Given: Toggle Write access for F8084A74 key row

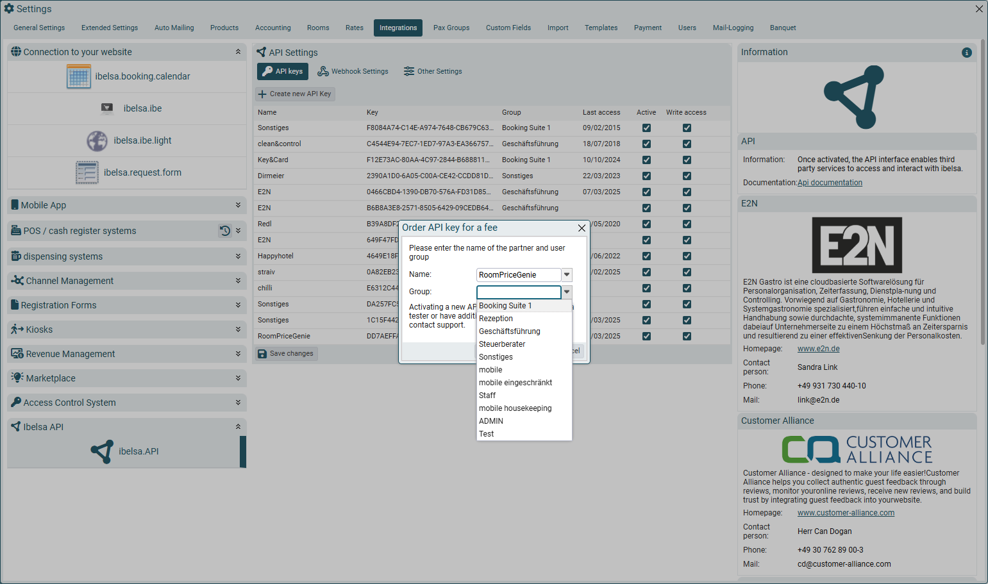Looking at the screenshot, I should click(x=687, y=128).
